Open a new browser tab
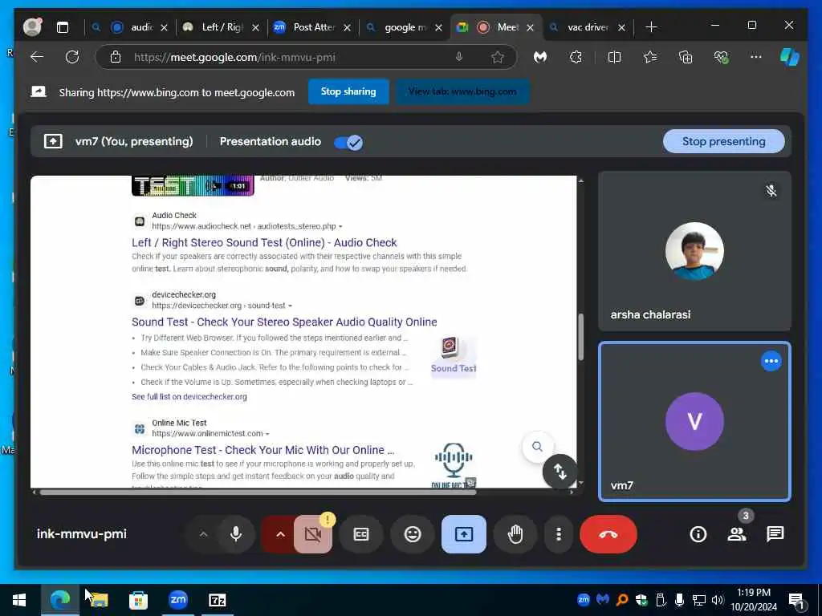The image size is (822, 616). click(651, 27)
